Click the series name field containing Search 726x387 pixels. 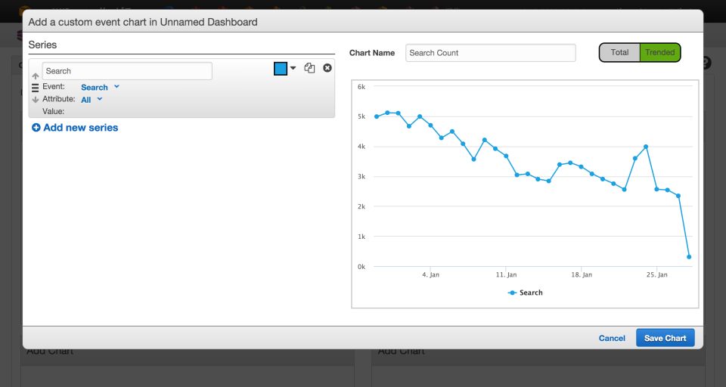(127, 71)
